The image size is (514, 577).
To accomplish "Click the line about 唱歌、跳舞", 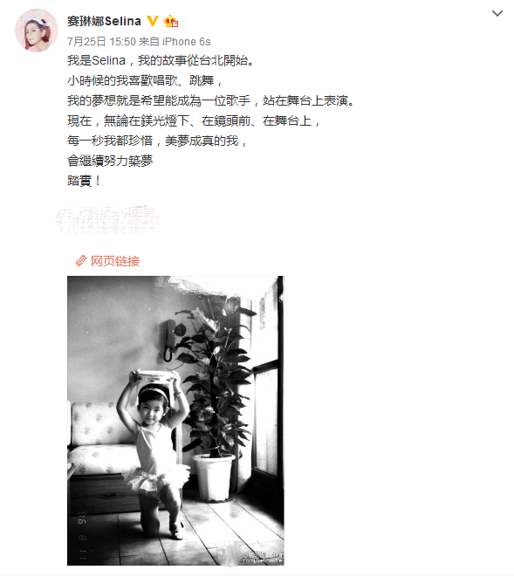I will (145, 80).
